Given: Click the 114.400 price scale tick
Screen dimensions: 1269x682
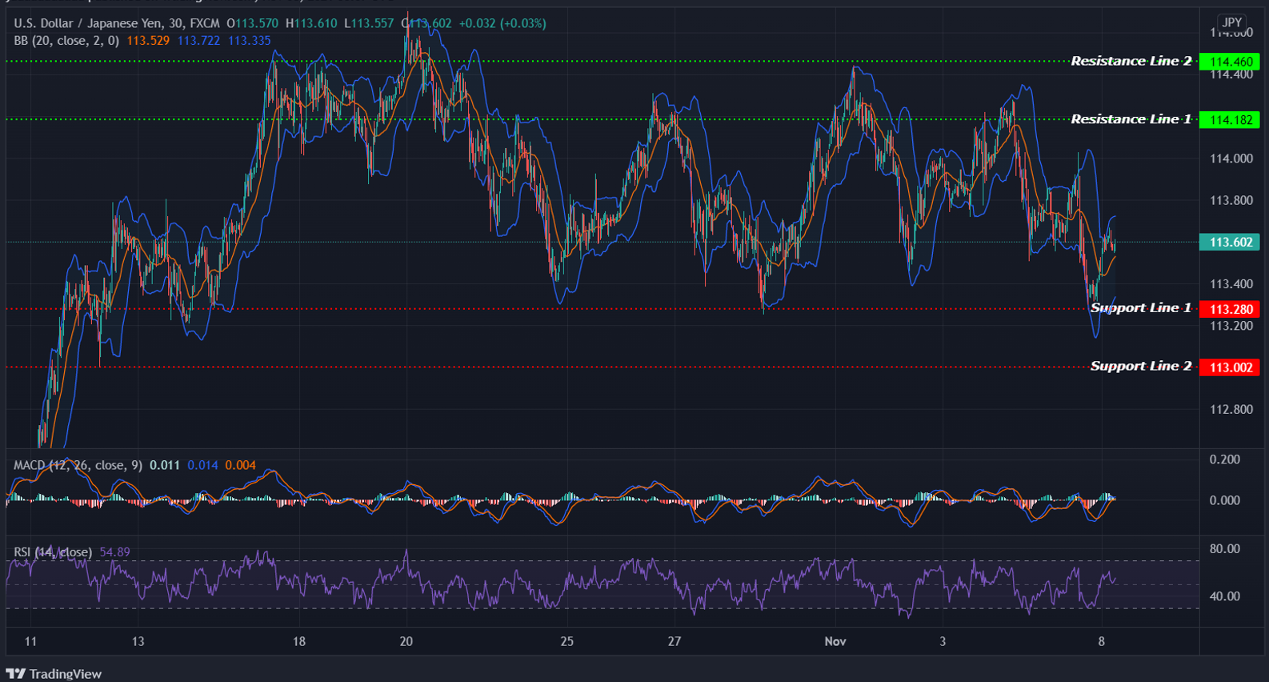Looking at the screenshot, I should click(1231, 74).
